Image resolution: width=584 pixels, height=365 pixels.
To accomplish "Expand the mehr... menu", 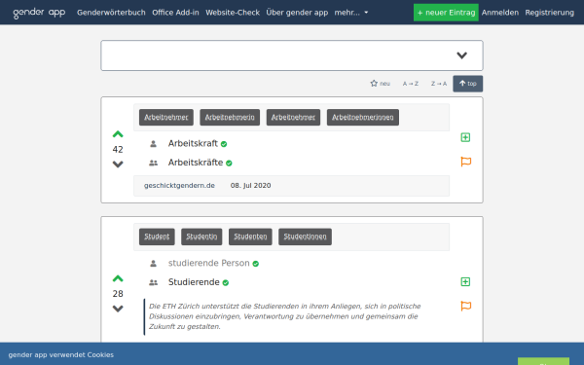I will click(351, 13).
